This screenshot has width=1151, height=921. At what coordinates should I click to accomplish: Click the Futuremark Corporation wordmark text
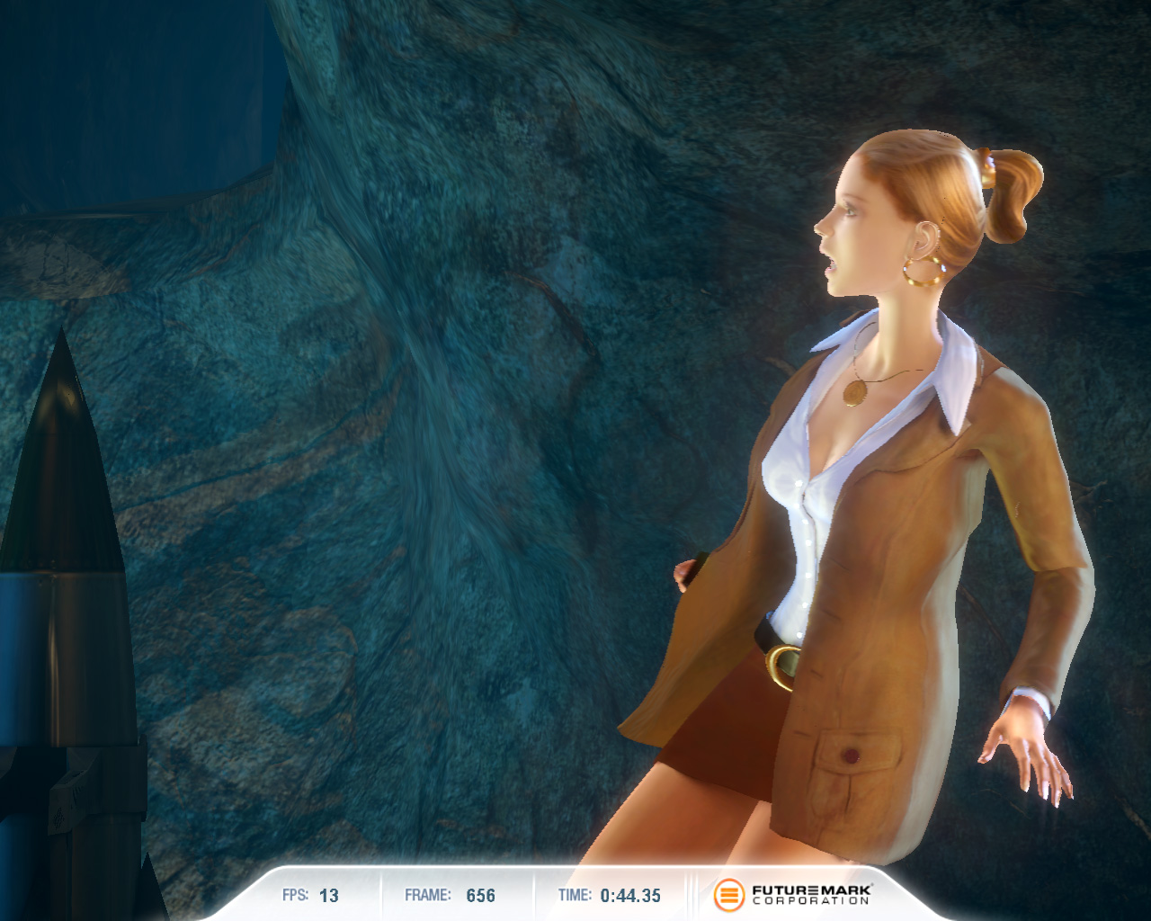point(811,895)
